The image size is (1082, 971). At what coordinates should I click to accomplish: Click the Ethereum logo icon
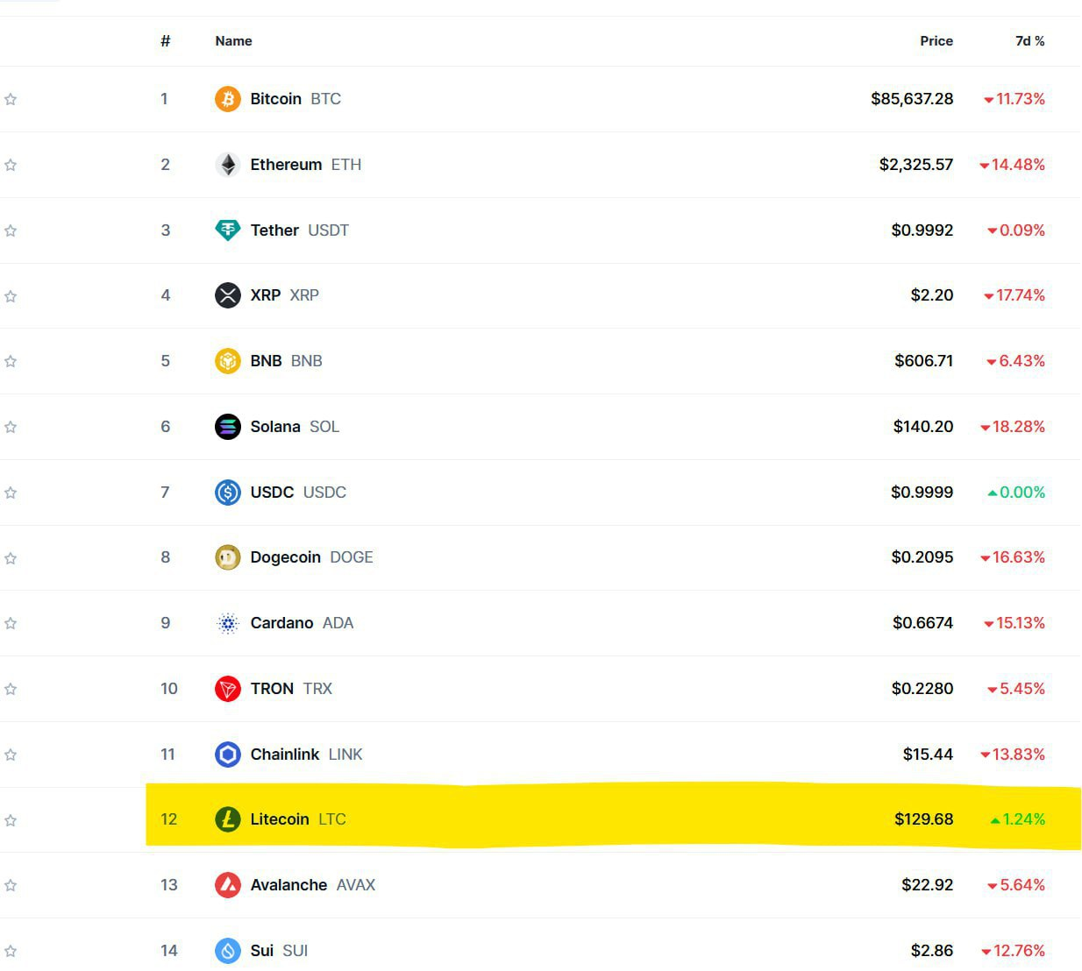point(227,164)
